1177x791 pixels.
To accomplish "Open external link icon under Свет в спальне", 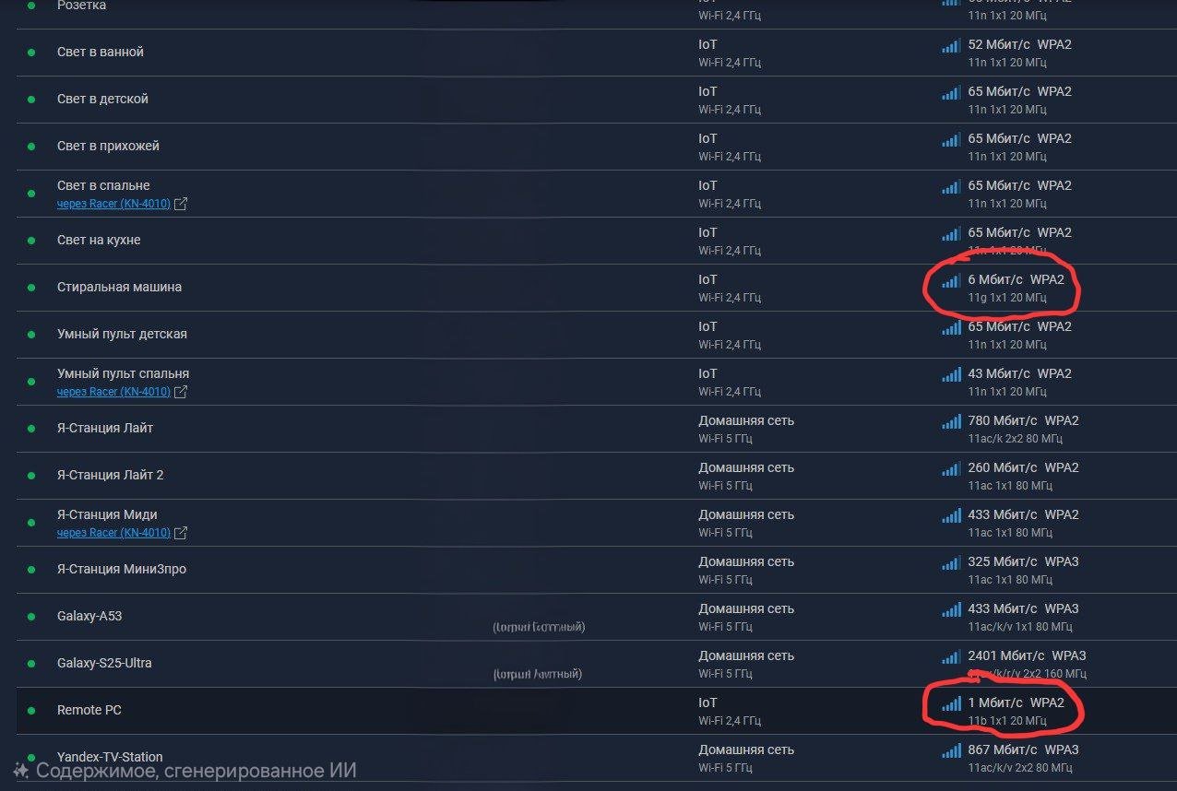I will [181, 205].
